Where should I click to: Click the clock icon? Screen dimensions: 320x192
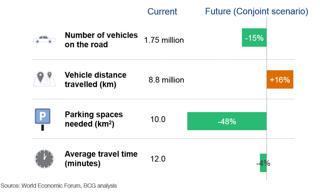coord(44,159)
